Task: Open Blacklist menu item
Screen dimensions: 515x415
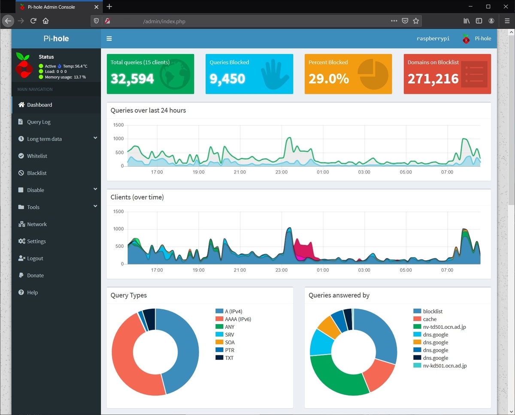Action: 56,173
